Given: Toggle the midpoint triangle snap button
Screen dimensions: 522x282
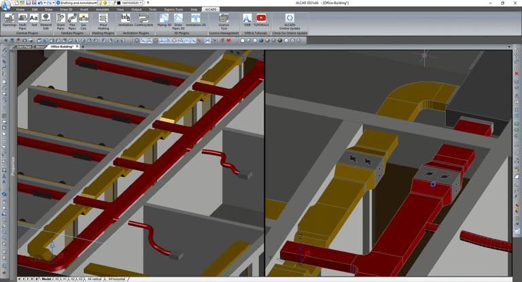Looking at the screenshot, I should 149,41.
